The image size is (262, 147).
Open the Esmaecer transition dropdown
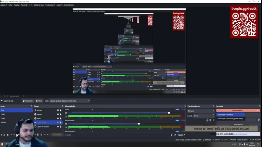[201, 111]
